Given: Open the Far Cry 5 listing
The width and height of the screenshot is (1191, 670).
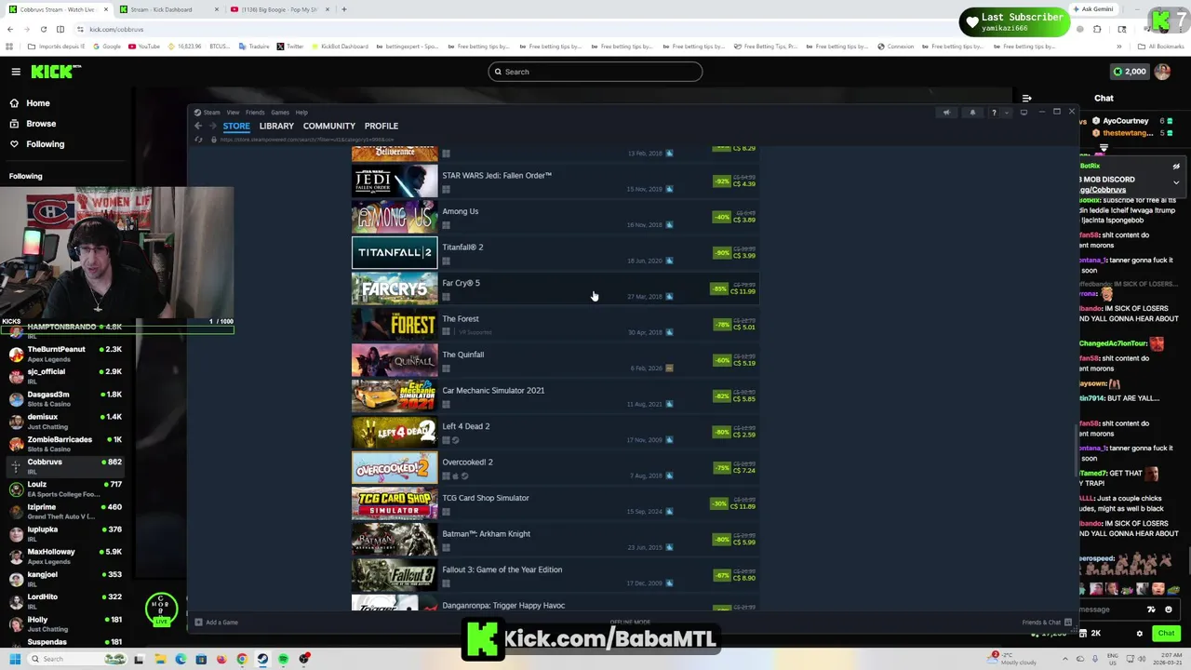Looking at the screenshot, I should (555, 288).
